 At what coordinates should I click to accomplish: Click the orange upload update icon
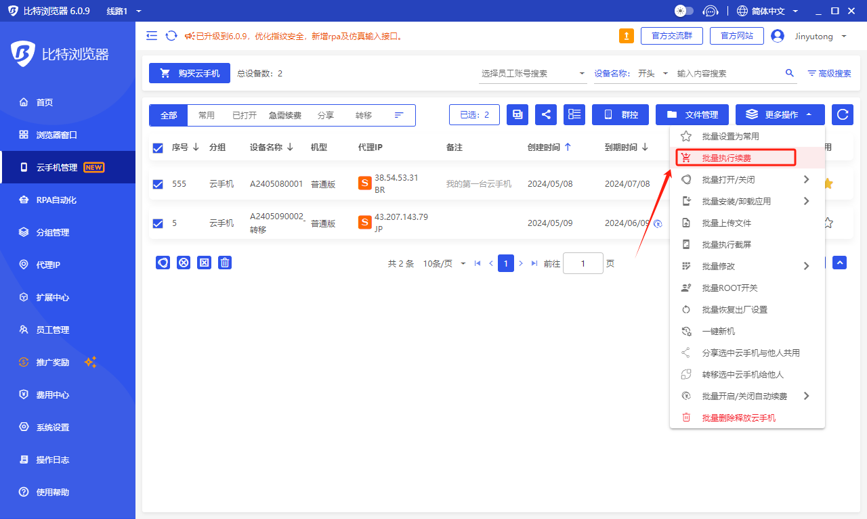pos(627,36)
